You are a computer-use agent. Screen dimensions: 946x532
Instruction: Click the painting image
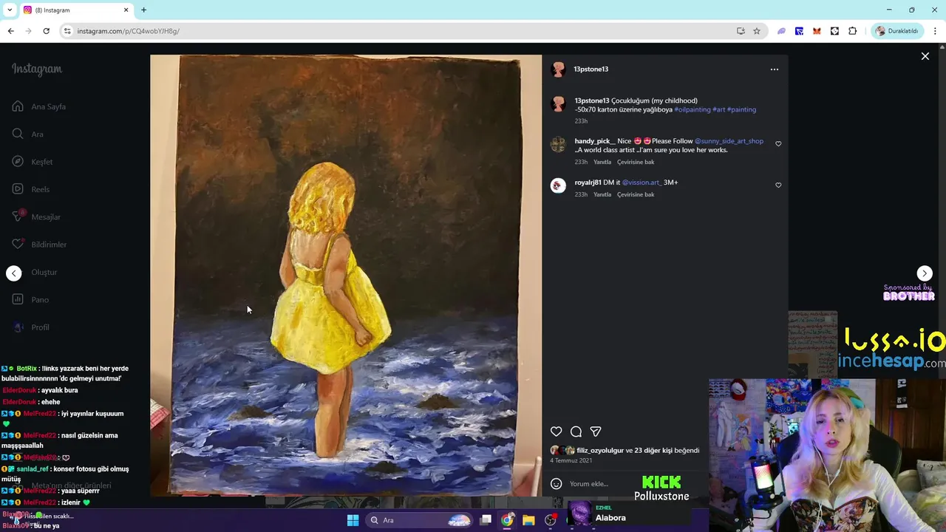point(346,276)
